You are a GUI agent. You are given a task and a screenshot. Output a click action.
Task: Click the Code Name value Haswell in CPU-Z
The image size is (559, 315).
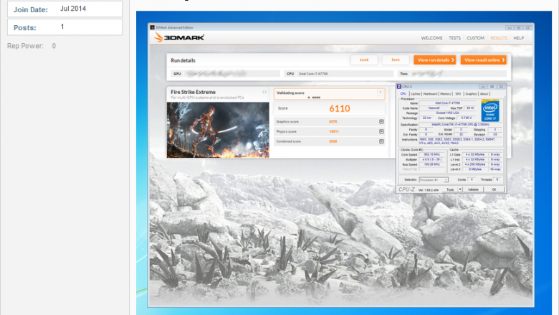(x=434, y=108)
